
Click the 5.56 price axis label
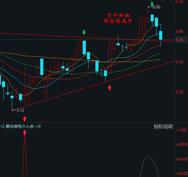[x=180, y=62]
